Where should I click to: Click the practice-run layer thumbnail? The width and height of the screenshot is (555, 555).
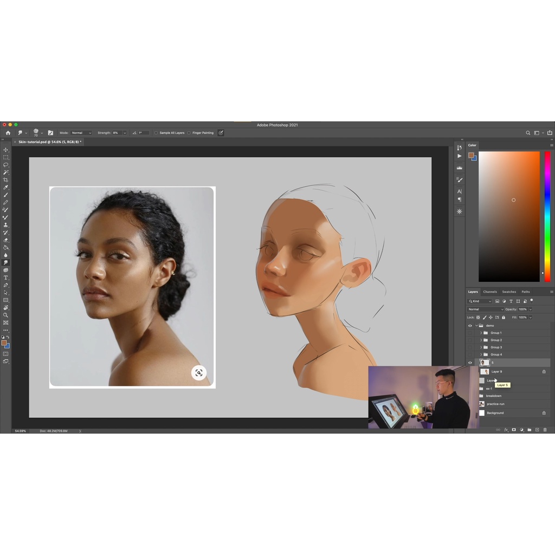coord(483,404)
